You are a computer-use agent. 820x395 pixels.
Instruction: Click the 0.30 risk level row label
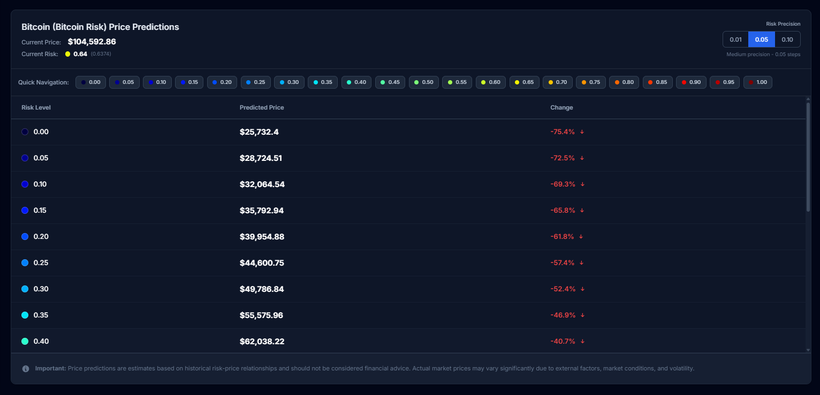(x=41, y=289)
